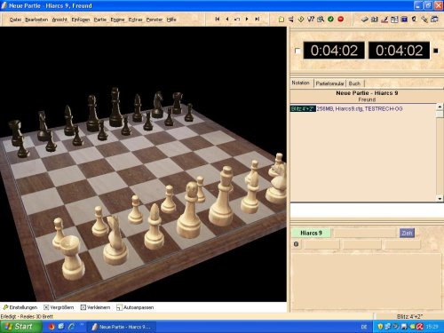The image size is (444, 333).
Task: Click the new game icon
Action: point(281,20)
